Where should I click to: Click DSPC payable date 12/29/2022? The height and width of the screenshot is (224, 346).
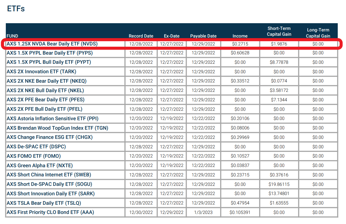pos(203,147)
